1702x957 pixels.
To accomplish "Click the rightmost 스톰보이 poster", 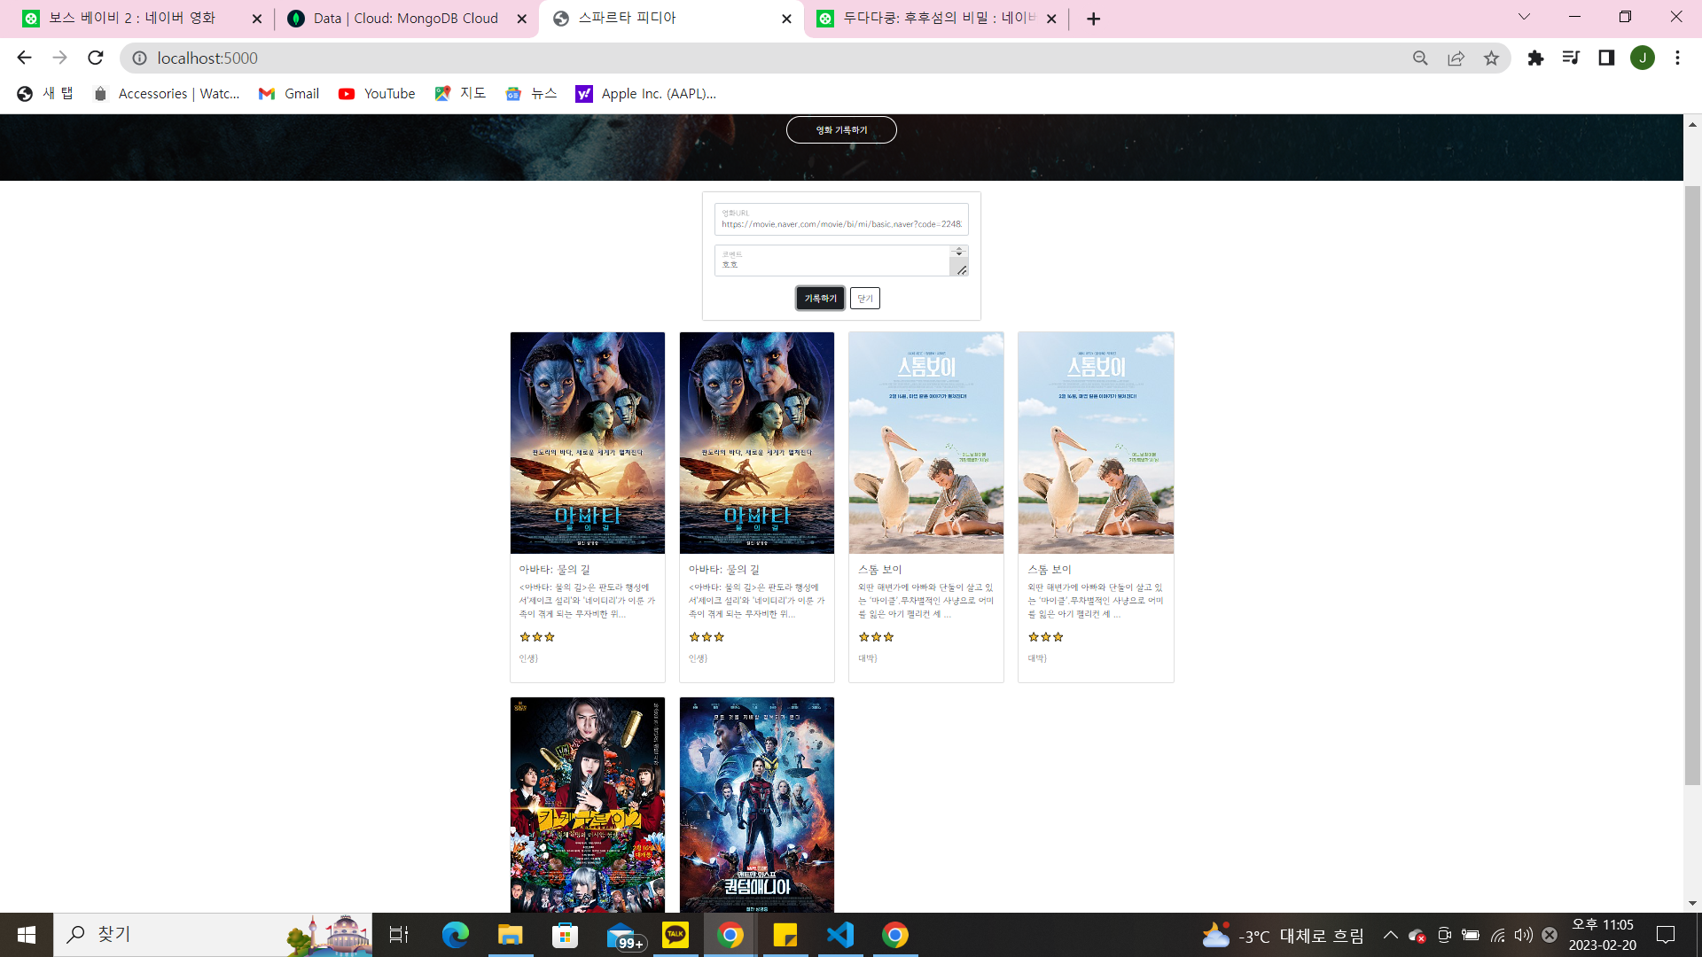I will pos(1096,443).
